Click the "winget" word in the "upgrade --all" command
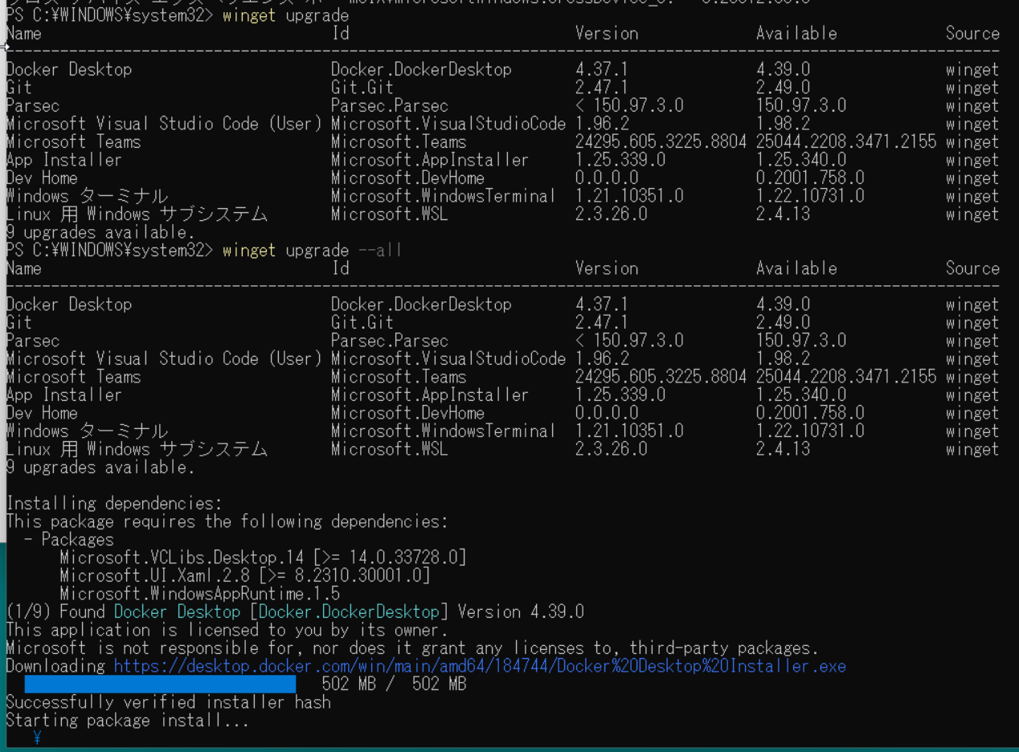The image size is (1019, 752). [x=249, y=250]
